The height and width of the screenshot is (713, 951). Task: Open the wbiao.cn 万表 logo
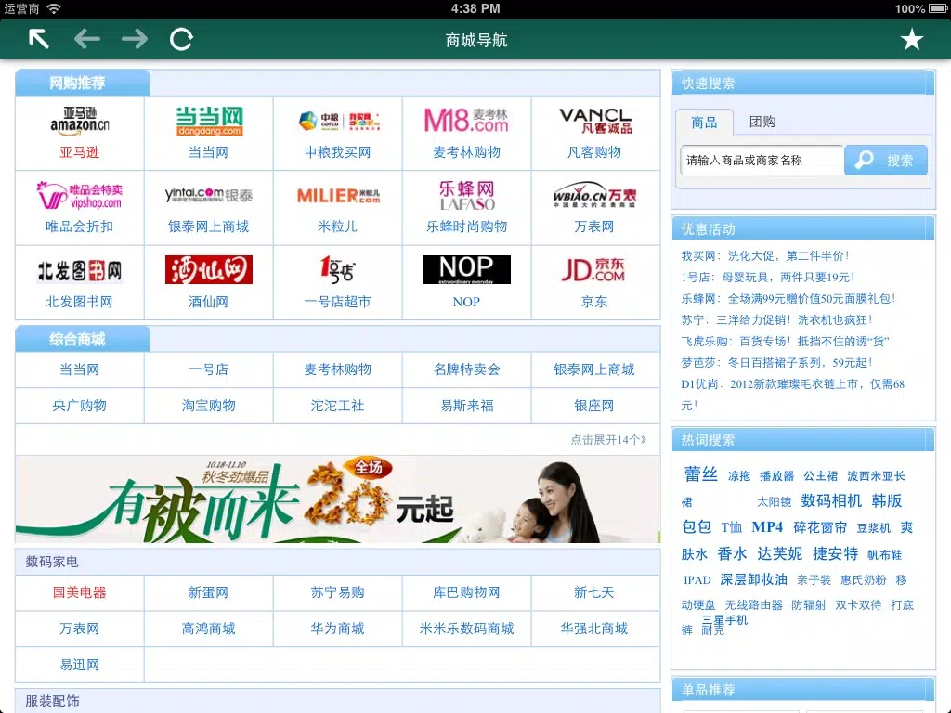[x=594, y=195]
